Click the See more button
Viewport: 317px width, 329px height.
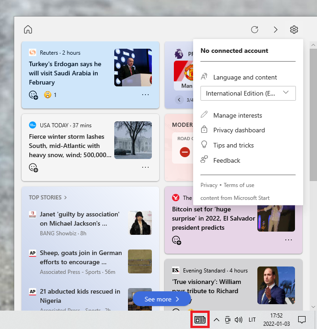[x=162, y=299]
